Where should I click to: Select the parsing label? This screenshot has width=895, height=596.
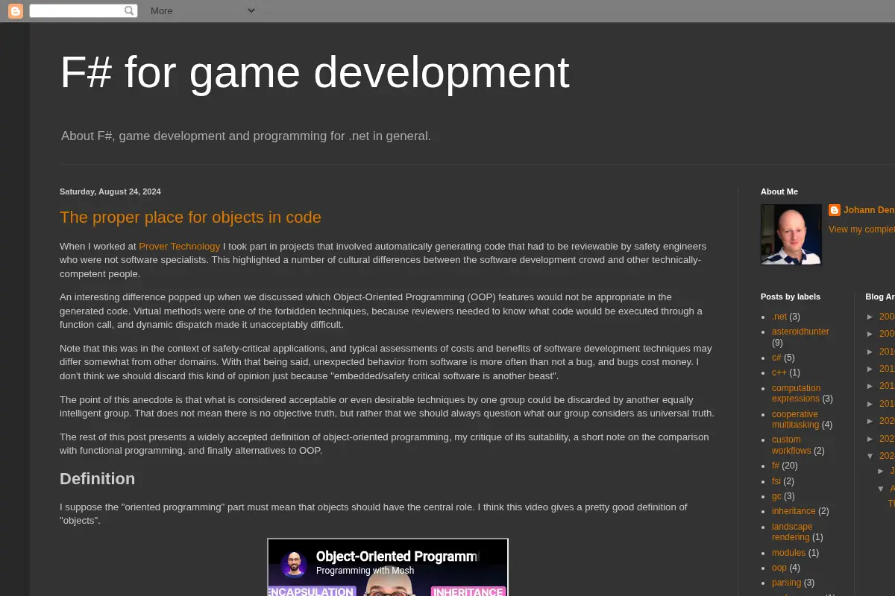tap(786, 583)
